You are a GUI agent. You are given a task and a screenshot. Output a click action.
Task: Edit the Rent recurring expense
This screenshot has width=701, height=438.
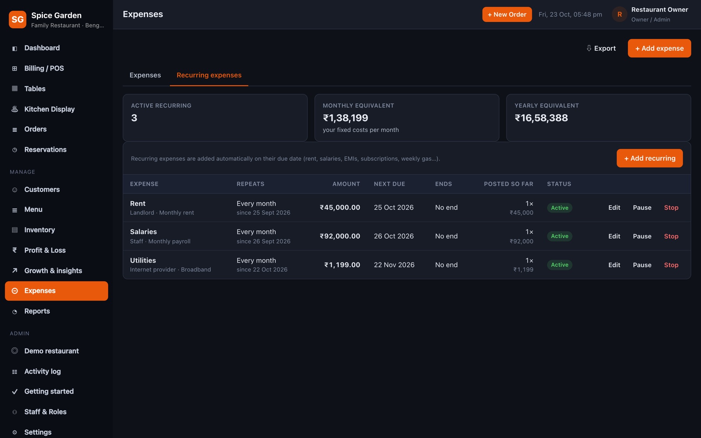(614, 208)
